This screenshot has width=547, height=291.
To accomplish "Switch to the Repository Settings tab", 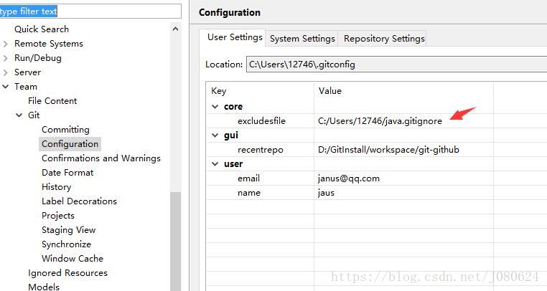I will point(384,38).
